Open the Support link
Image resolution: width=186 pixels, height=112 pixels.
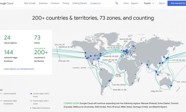pyautogui.click(x=134, y=3)
